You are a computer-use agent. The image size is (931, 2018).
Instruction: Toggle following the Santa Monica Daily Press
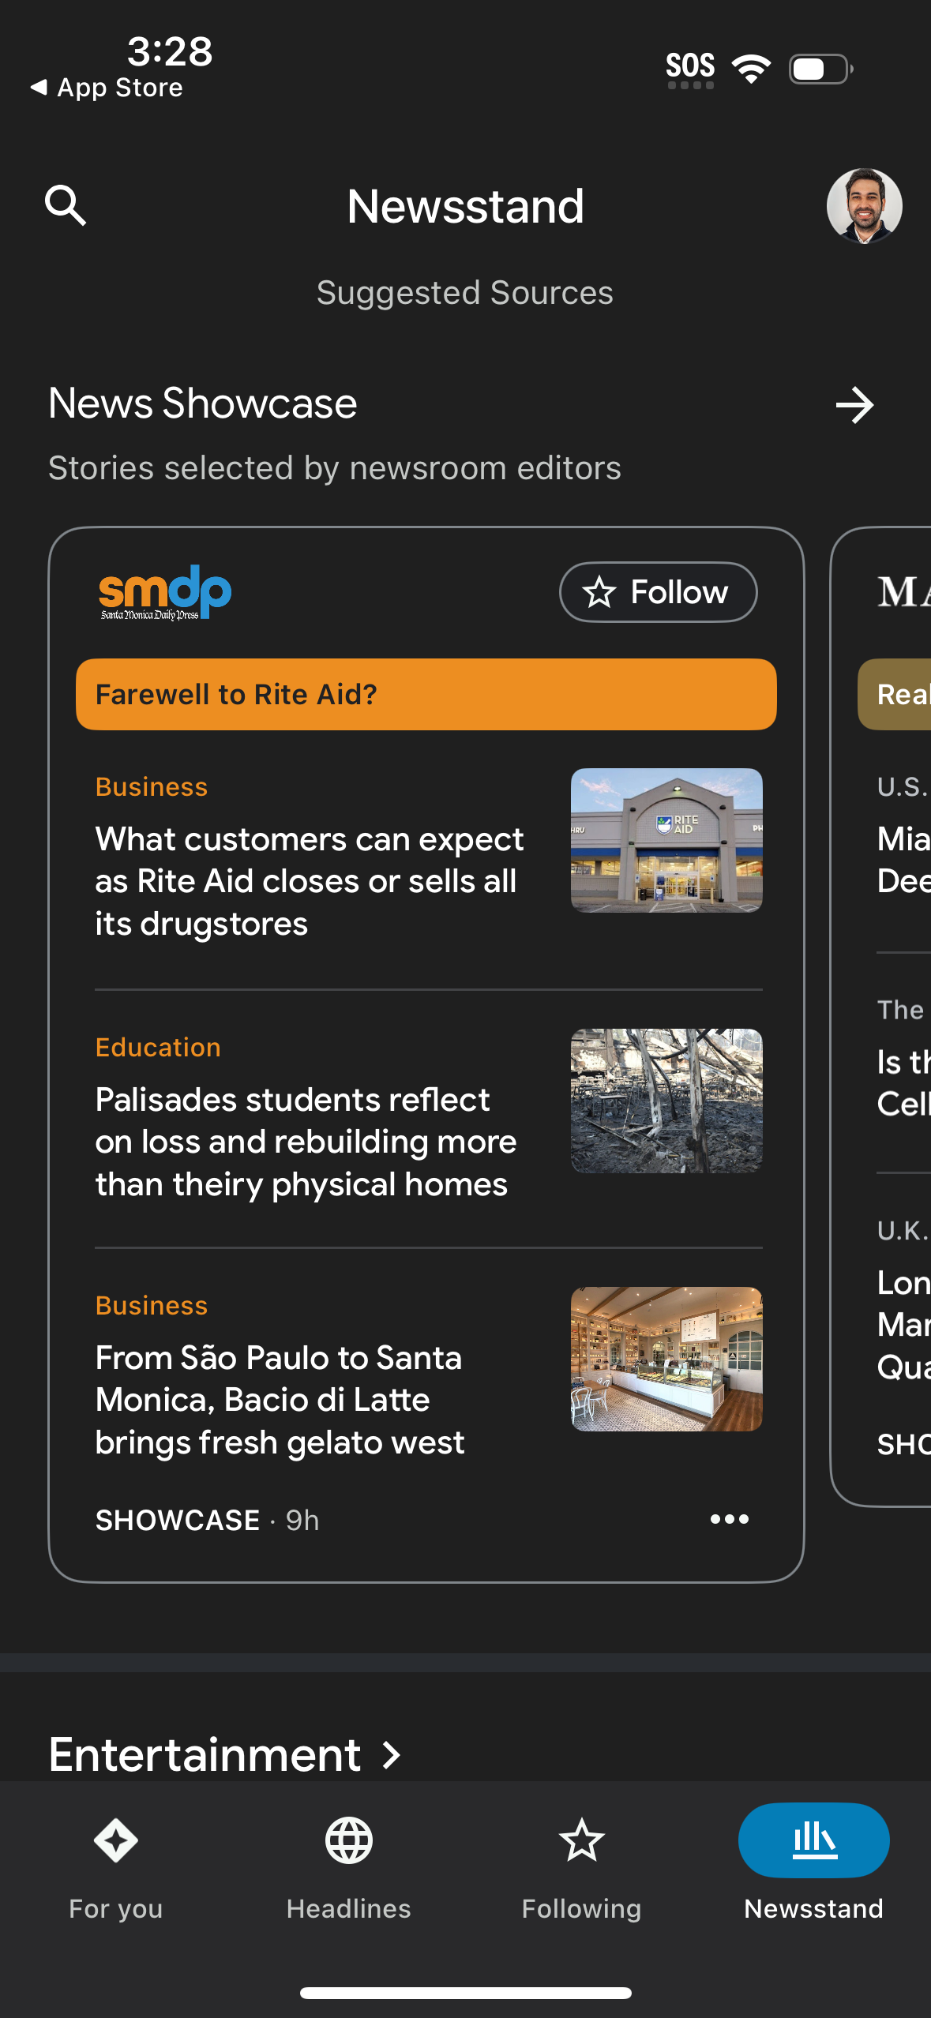(658, 591)
